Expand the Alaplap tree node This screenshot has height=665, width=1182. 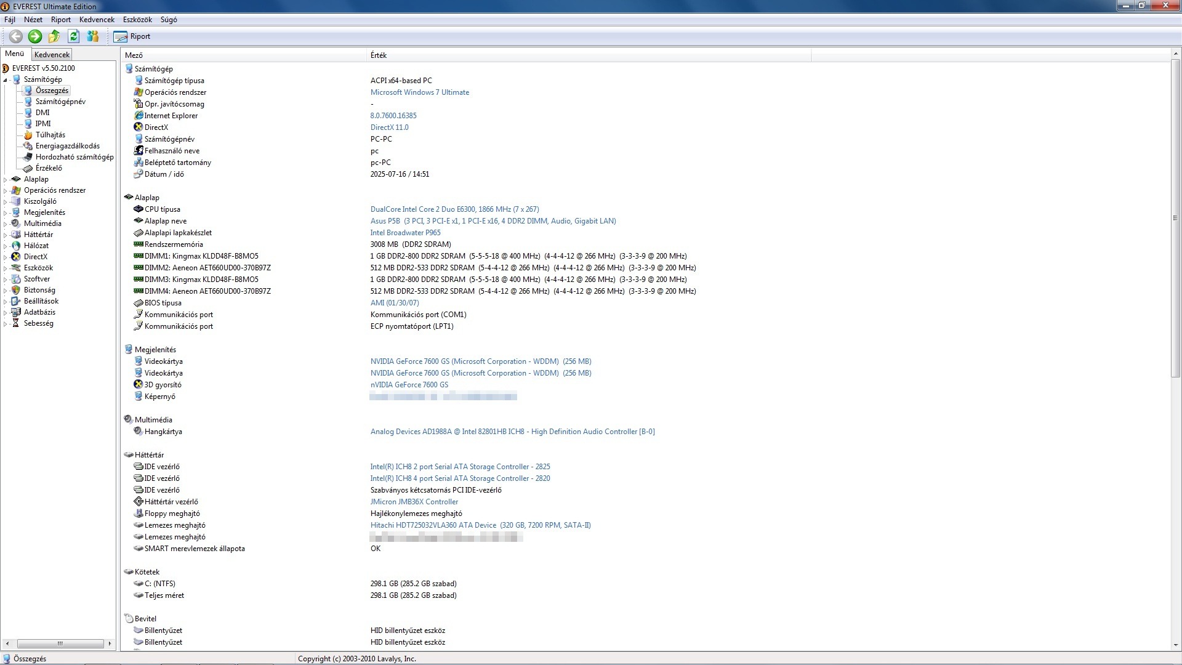[6, 180]
